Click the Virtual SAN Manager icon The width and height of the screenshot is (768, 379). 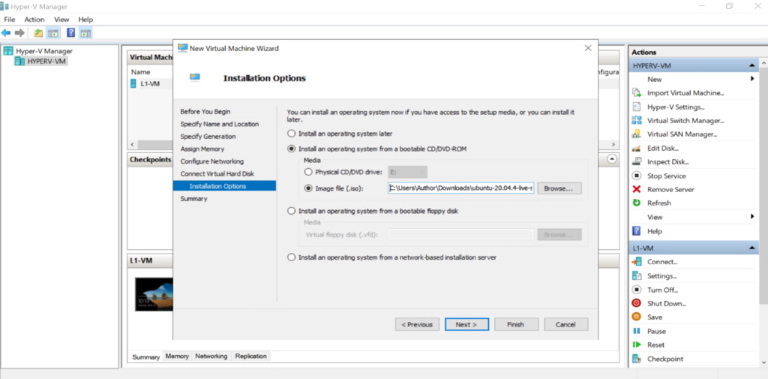[x=637, y=134]
